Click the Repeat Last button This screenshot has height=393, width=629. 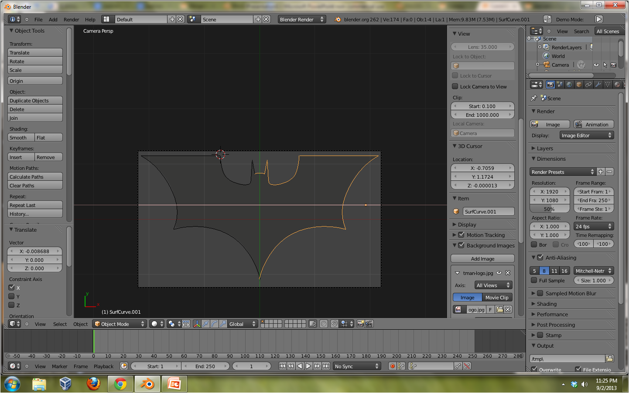coord(35,205)
